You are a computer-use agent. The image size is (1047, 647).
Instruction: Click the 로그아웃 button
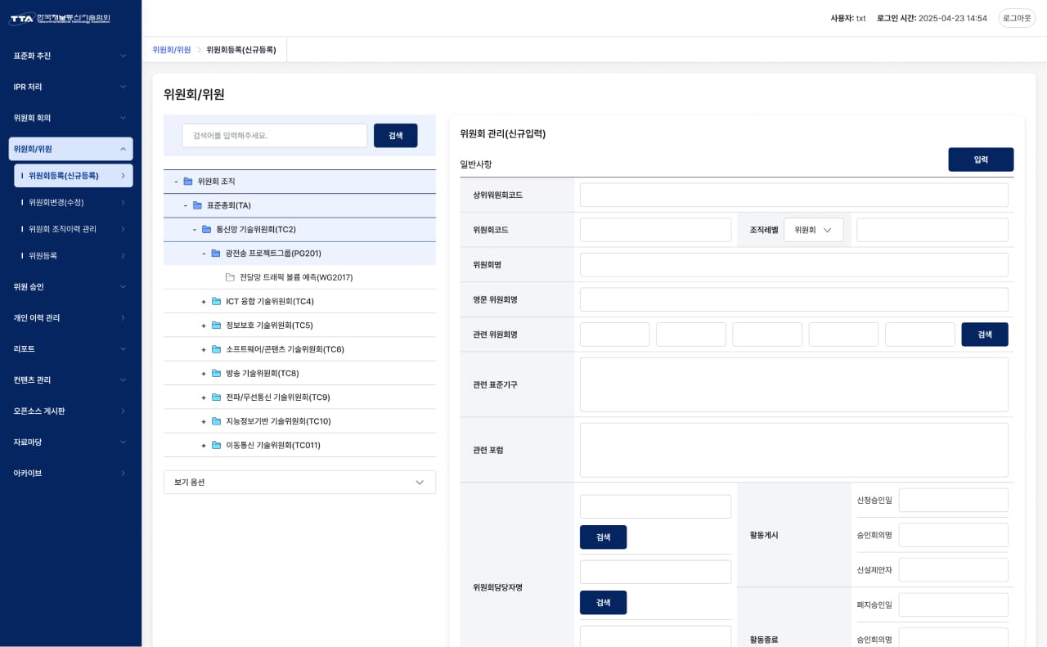pyautogui.click(x=1017, y=18)
